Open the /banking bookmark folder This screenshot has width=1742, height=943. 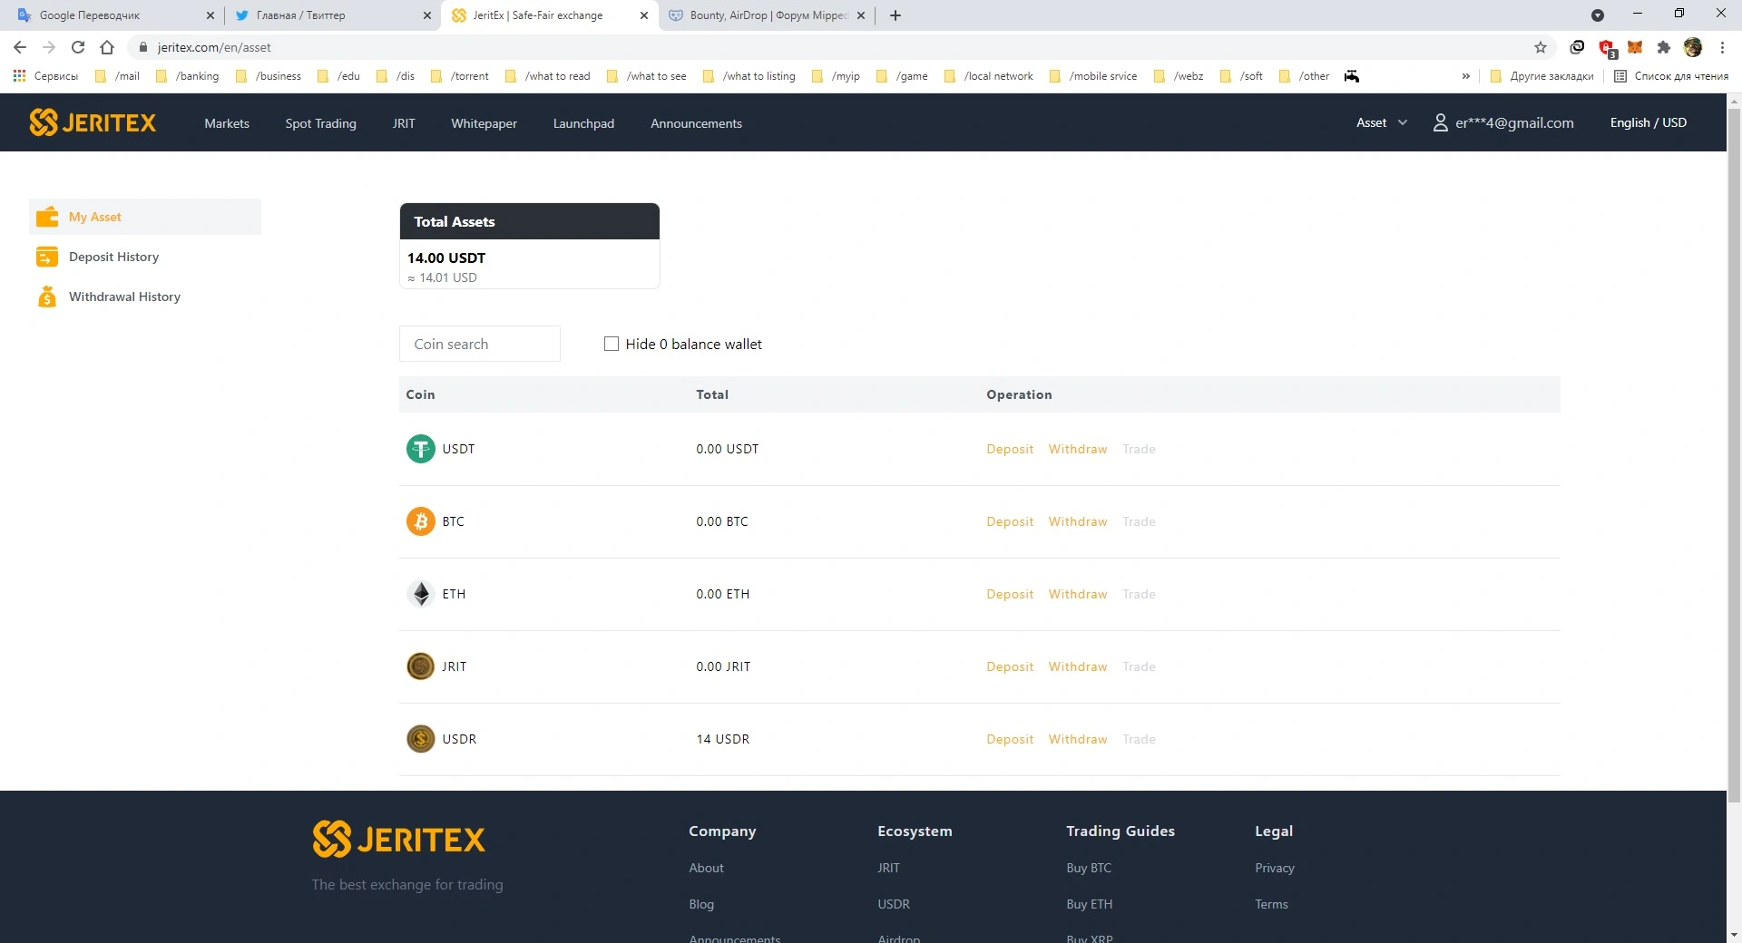pos(188,76)
